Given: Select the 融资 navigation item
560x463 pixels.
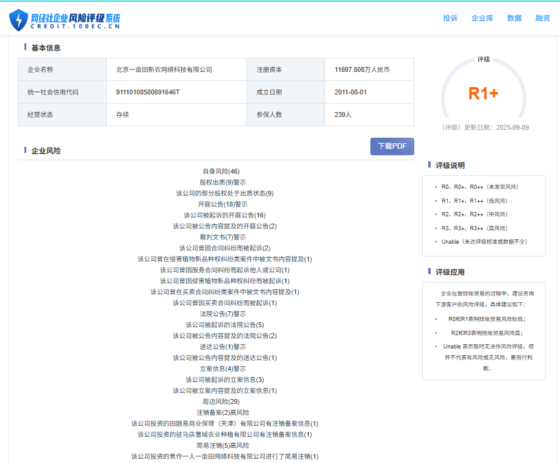Looking at the screenshot, I should tap(542, 18).
